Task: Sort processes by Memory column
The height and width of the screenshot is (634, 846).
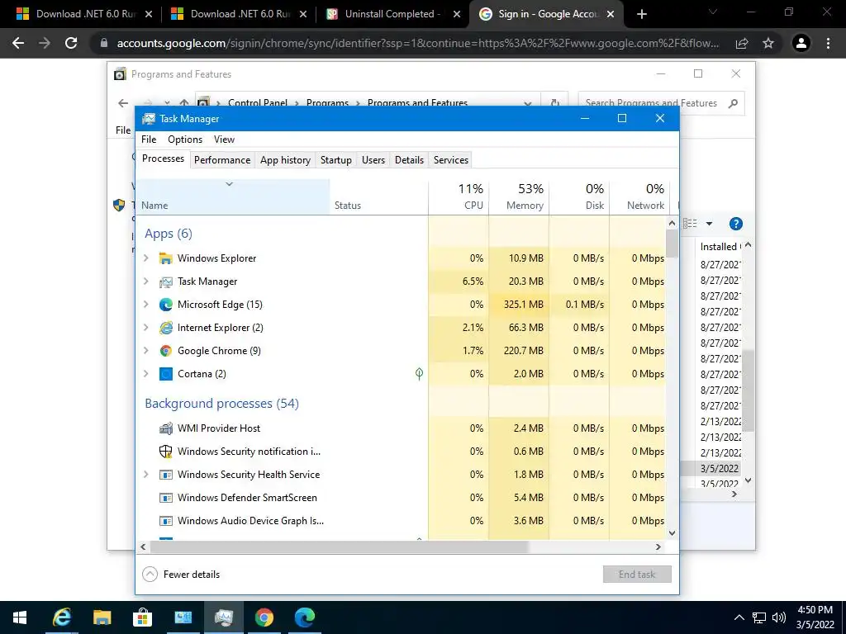Action: 519,196
